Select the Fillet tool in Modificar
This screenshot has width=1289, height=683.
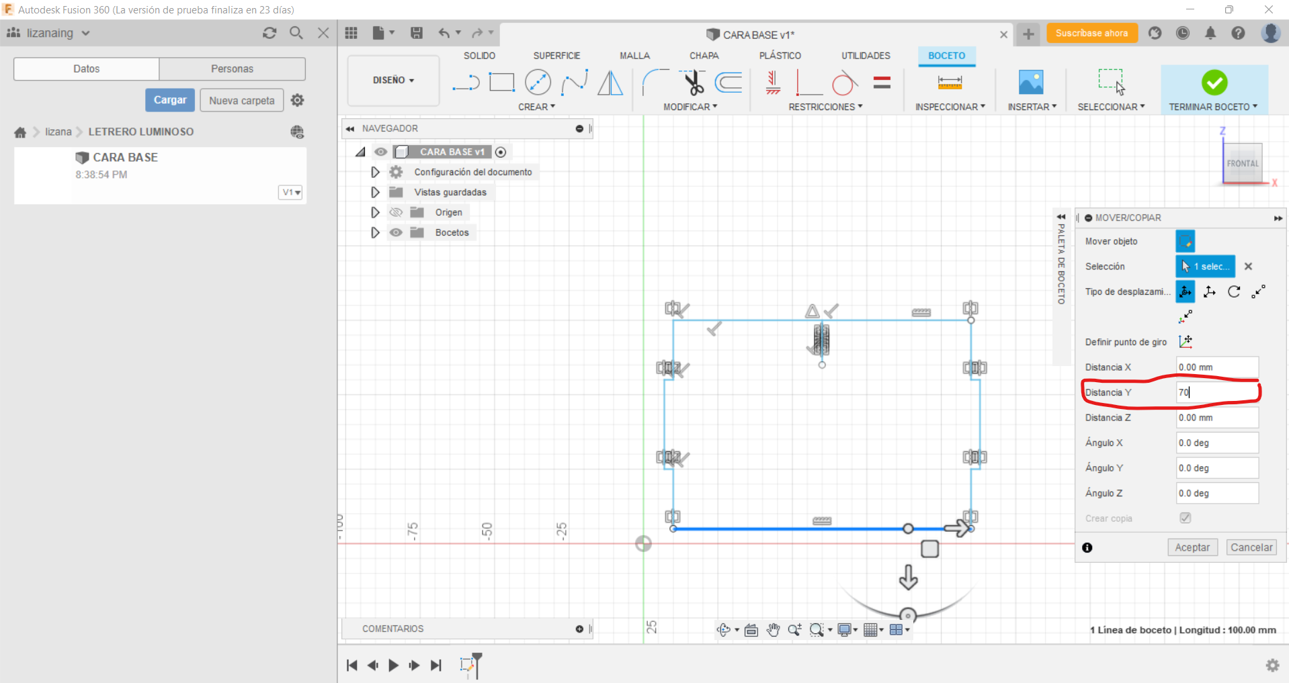(656, 83)
